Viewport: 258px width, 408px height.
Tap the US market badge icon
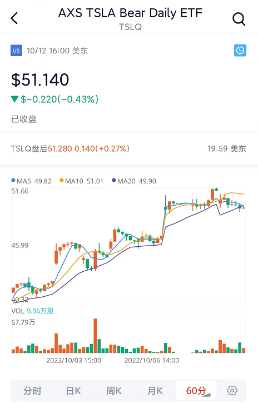pos(16,51)
